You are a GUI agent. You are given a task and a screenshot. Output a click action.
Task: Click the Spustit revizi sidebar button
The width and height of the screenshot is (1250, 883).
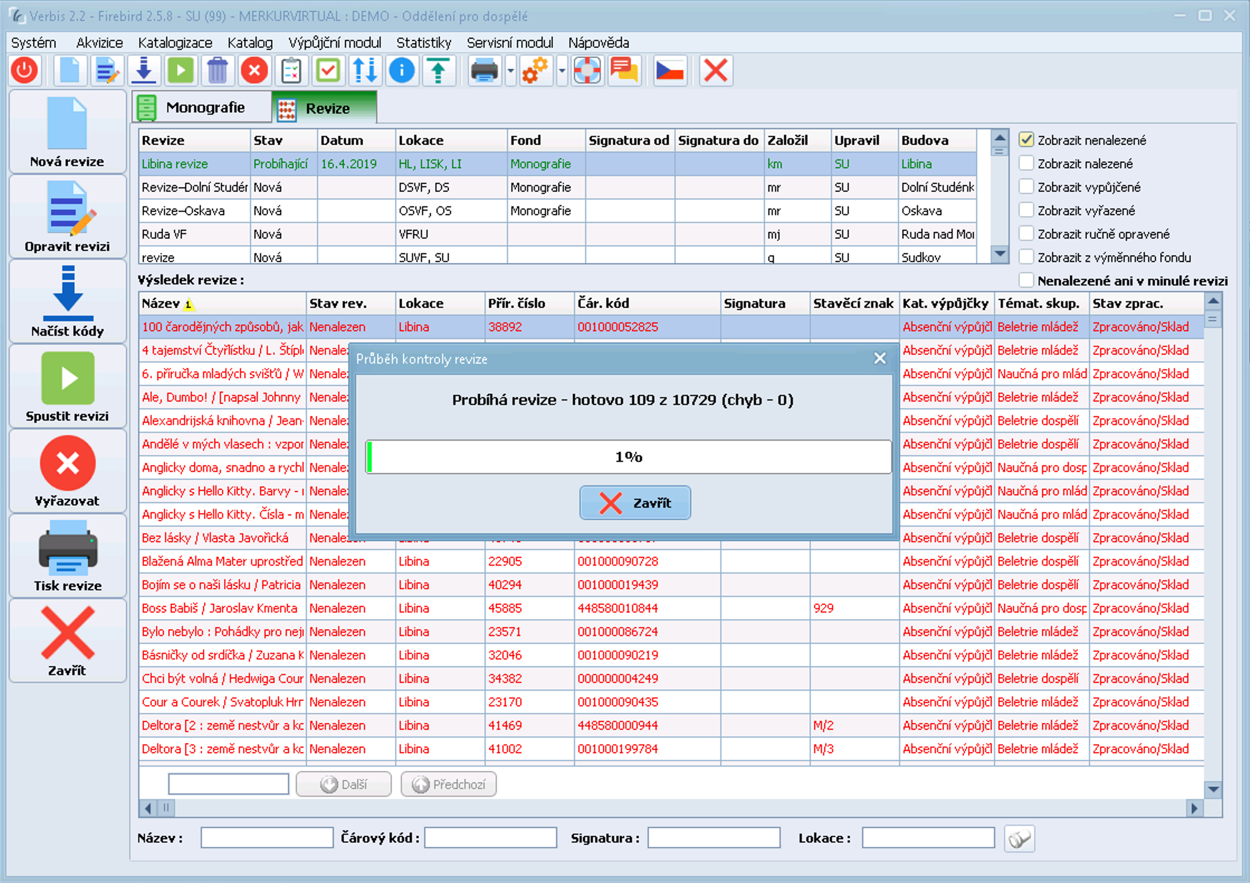coord(68,387)
